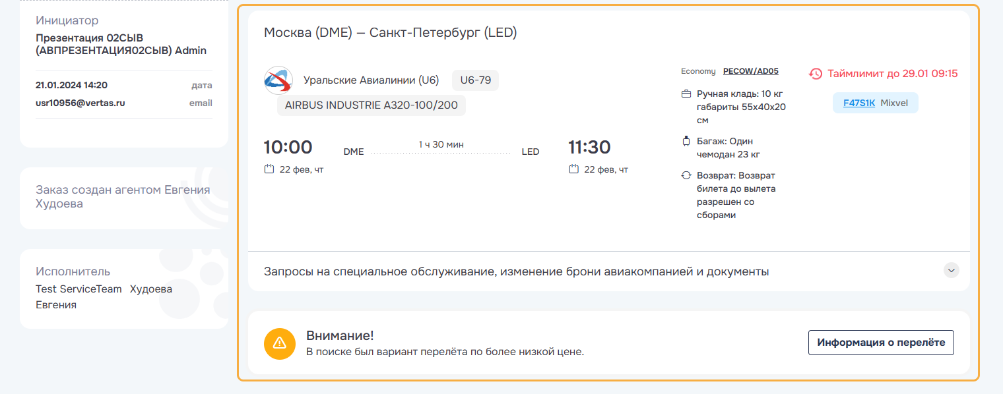Expand special service requests section chevron
The height and width of the screenshot is (394, 1003).
(951, 270)
